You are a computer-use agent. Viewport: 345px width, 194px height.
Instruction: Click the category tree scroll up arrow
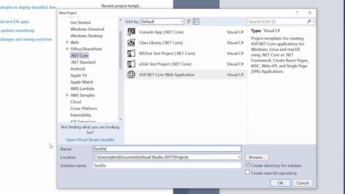click(120, 20)
